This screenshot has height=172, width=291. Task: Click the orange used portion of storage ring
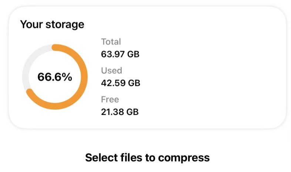click(84, 77)
